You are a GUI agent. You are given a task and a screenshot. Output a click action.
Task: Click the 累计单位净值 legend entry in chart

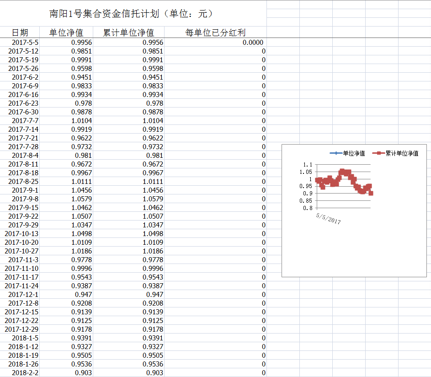396,153
